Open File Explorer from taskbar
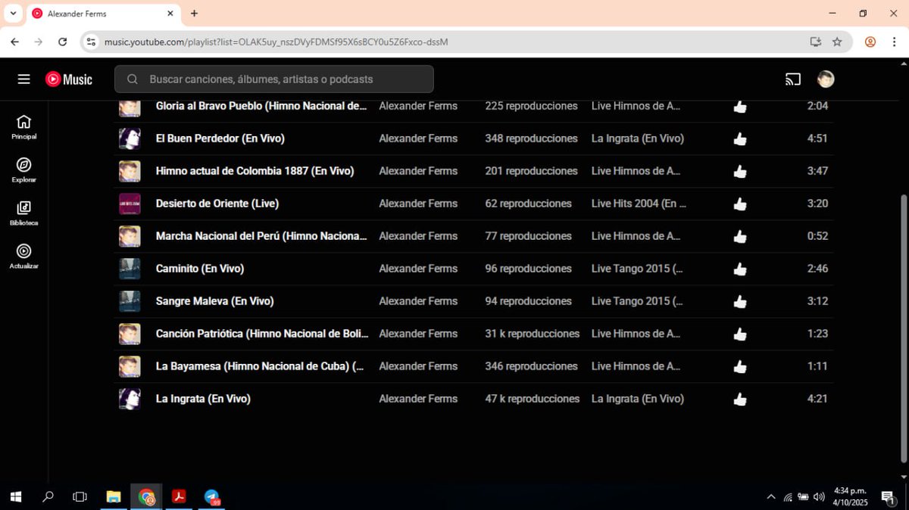Screen dimensions: 909x510 coord(114,496)
